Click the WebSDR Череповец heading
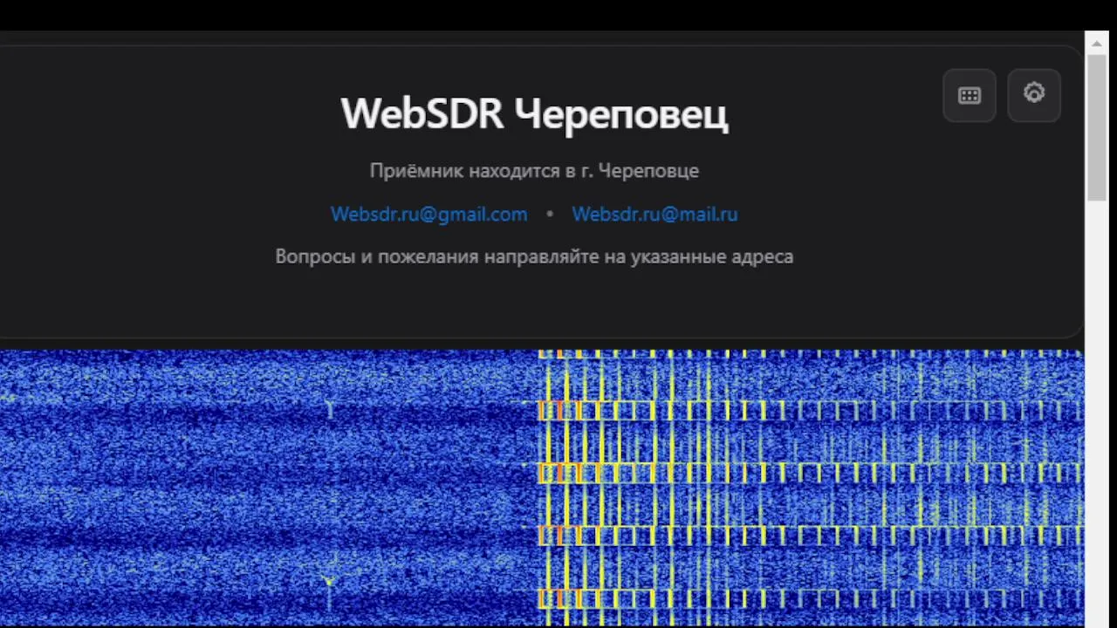The height and width of the screenshot is (628, 1117). [534, 114]
